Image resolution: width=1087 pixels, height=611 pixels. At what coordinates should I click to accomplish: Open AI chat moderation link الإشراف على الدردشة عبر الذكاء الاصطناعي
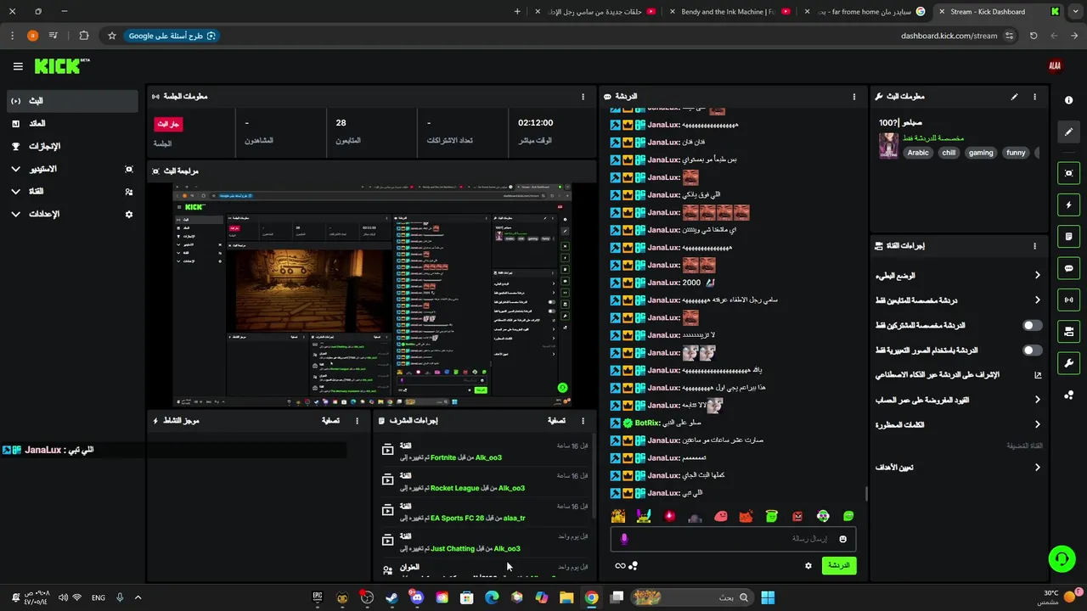point(959,374)
